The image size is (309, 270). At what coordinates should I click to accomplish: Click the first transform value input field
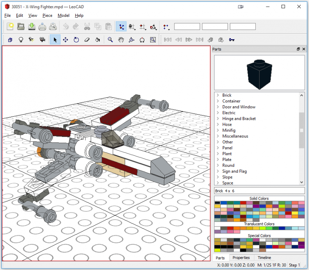click(187, 26)
